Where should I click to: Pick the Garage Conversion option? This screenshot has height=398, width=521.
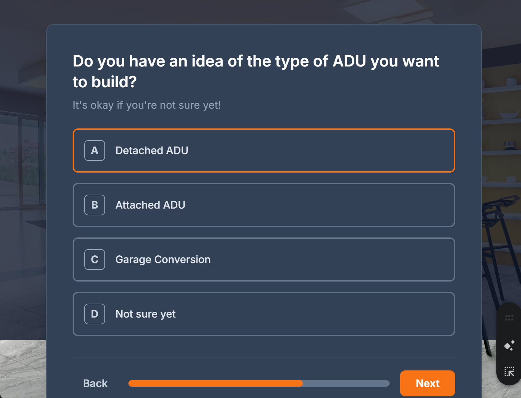click(264, 259)
